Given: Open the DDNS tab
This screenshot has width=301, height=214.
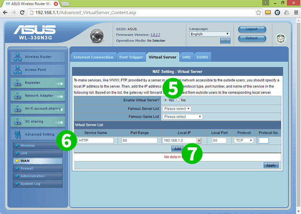Looking at the screenshot, I should pos(202,57).
